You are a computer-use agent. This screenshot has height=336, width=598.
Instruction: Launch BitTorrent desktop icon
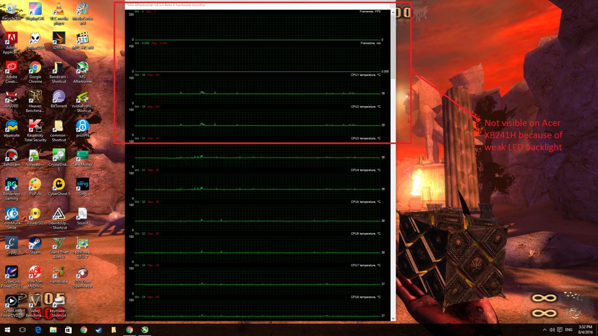pos(59,99)
